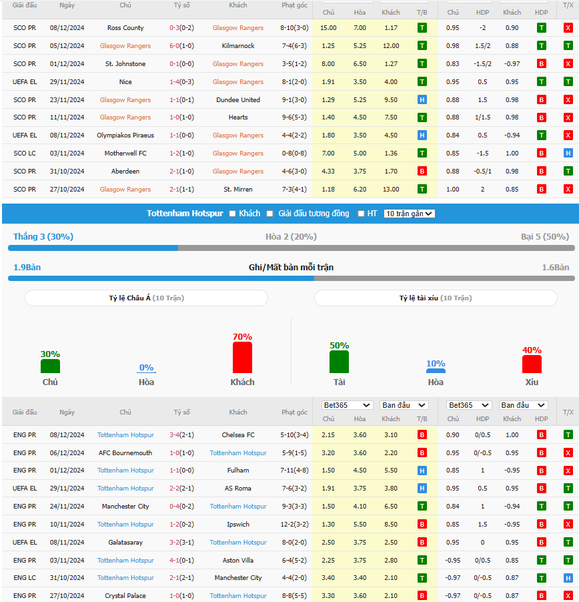Click red X badge in Fulham row's T/X column

point(568,471)
